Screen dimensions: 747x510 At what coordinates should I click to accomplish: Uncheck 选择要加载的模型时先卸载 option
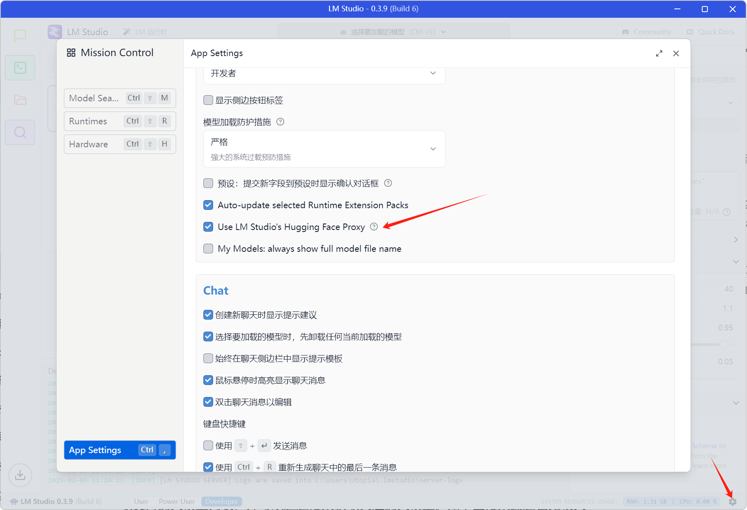(x=208, y=337)
